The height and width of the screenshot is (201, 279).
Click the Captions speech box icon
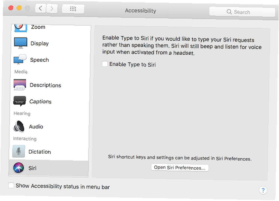20,101
